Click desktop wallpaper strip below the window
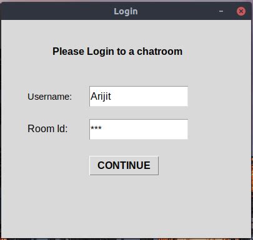 pos(125,239)
